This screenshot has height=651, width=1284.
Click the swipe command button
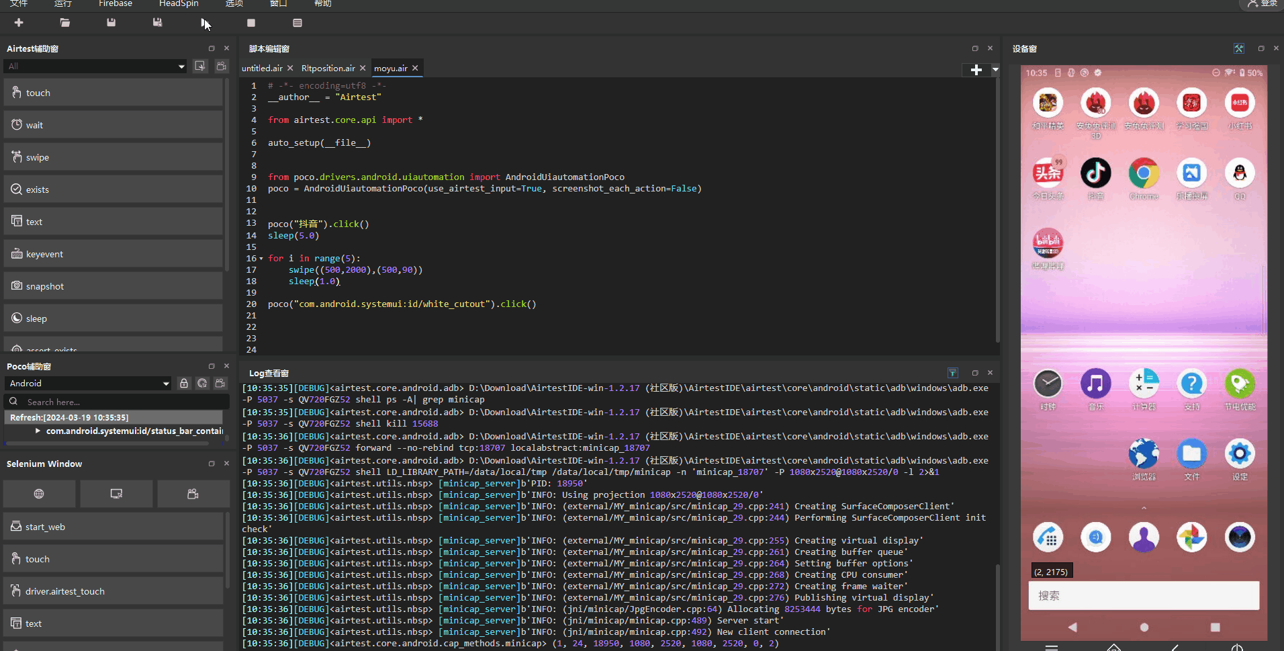point(113,157)
